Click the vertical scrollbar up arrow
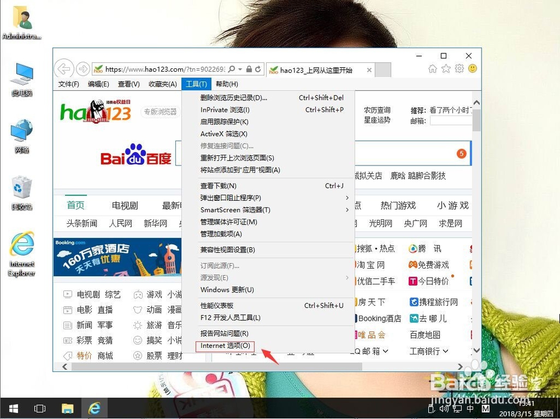The image size is (560, 419). click(x=476, y=103)
